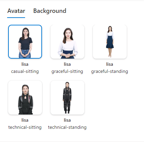Click the lisa name above technical-standing

(x=67, y=120)
